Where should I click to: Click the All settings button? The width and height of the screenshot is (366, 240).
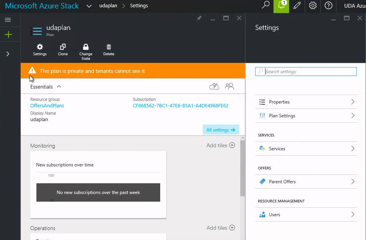220,130
